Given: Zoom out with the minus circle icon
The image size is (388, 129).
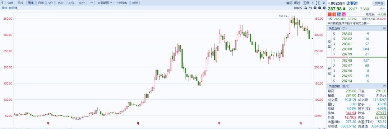Looking at the screenshot, I should coord(320,8).
